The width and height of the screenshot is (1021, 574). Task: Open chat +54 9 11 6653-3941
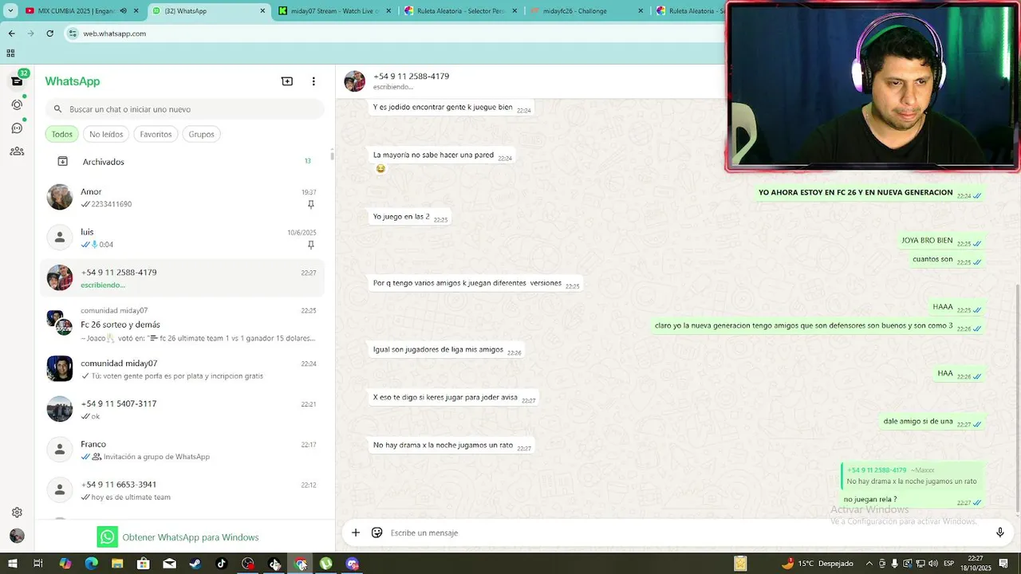pos(183,490)
